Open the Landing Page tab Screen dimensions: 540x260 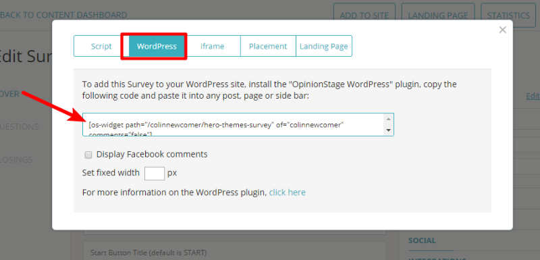324,46
